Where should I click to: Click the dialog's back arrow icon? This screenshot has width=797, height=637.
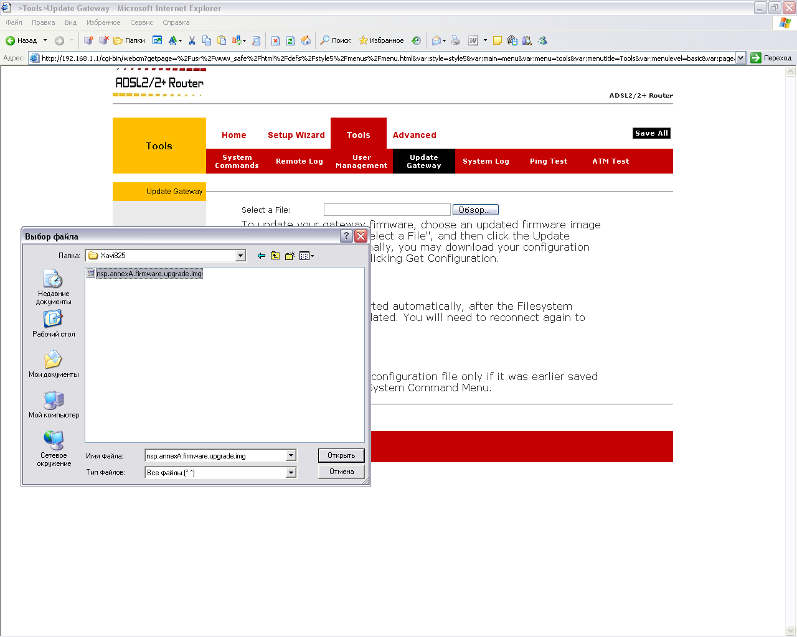pos(262,256)
